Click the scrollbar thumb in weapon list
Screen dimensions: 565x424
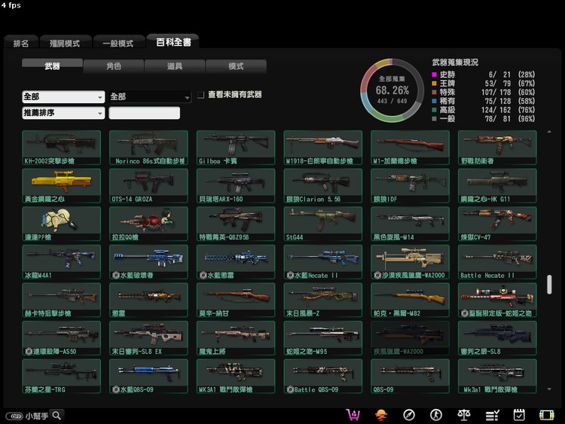(x=549, y=285)
